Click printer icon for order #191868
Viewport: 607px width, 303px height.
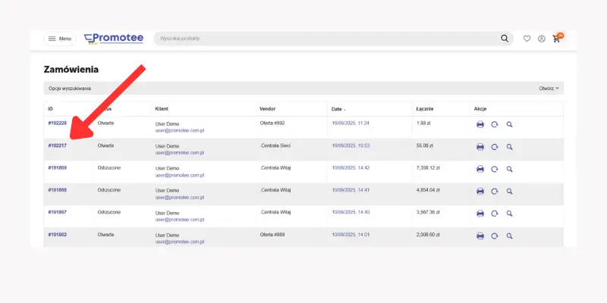480,192
